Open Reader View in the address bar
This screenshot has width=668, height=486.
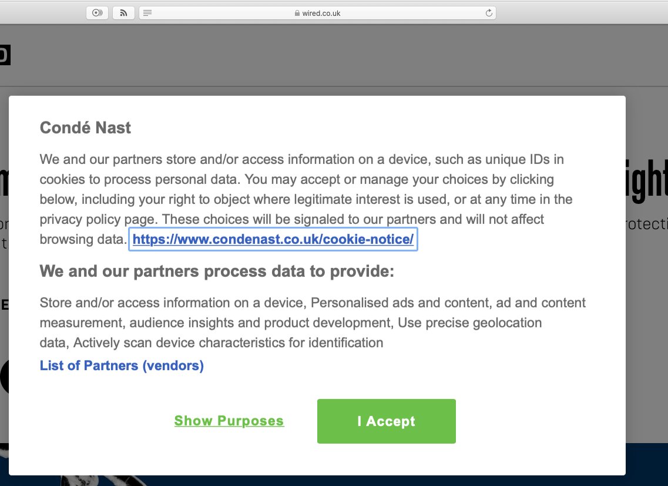click(147, 12)
